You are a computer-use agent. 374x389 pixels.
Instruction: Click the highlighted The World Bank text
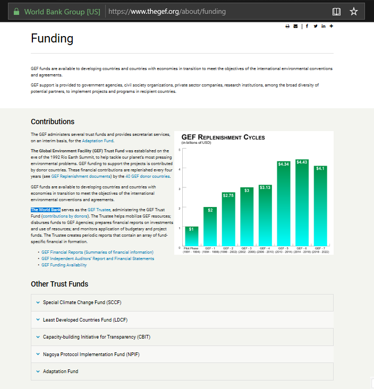(x=46, y=210)
